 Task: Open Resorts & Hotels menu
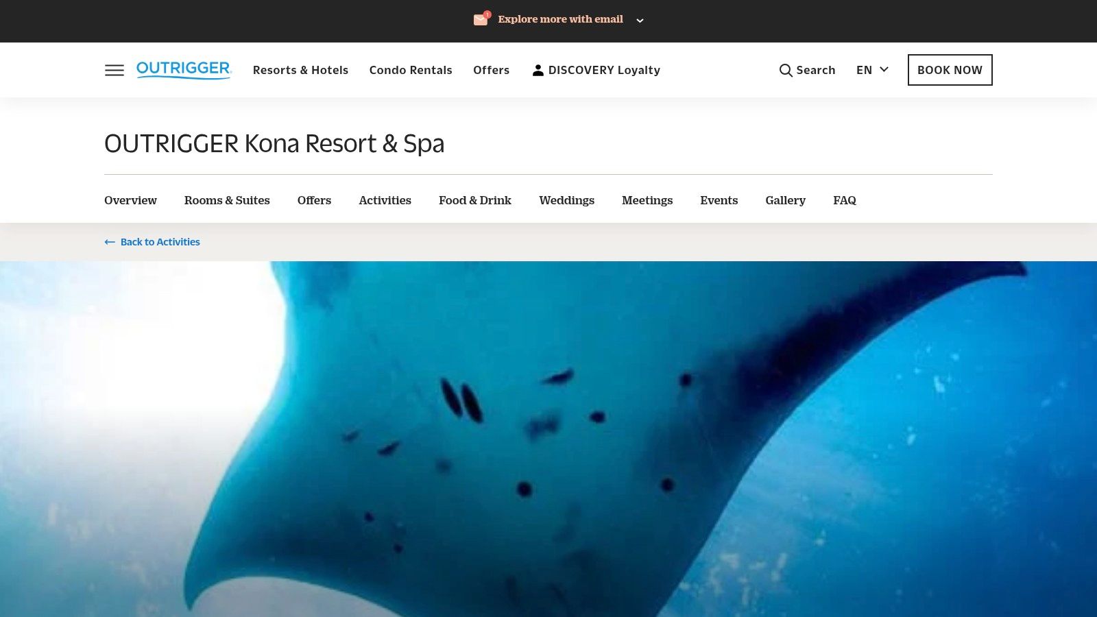pyautogui.click(x=300, y=70)
